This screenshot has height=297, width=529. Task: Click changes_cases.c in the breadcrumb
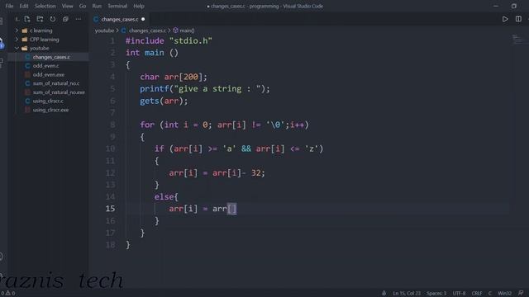tap(147, 31)
